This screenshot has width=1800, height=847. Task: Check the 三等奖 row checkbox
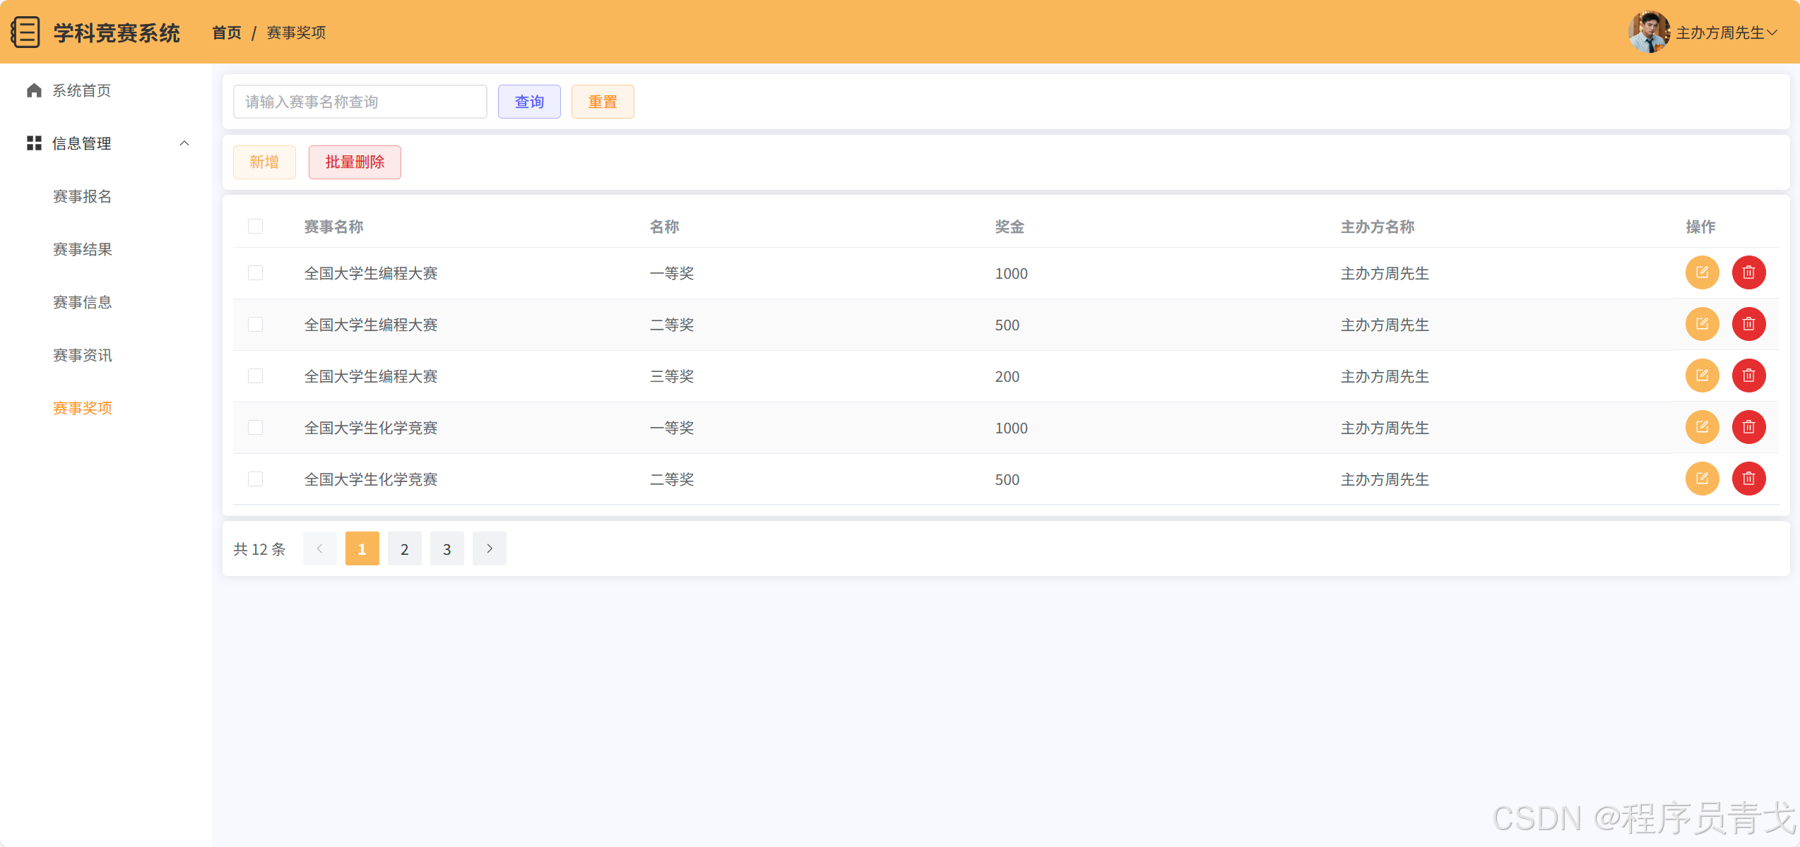pyautogui.click(x=255, y=376)
